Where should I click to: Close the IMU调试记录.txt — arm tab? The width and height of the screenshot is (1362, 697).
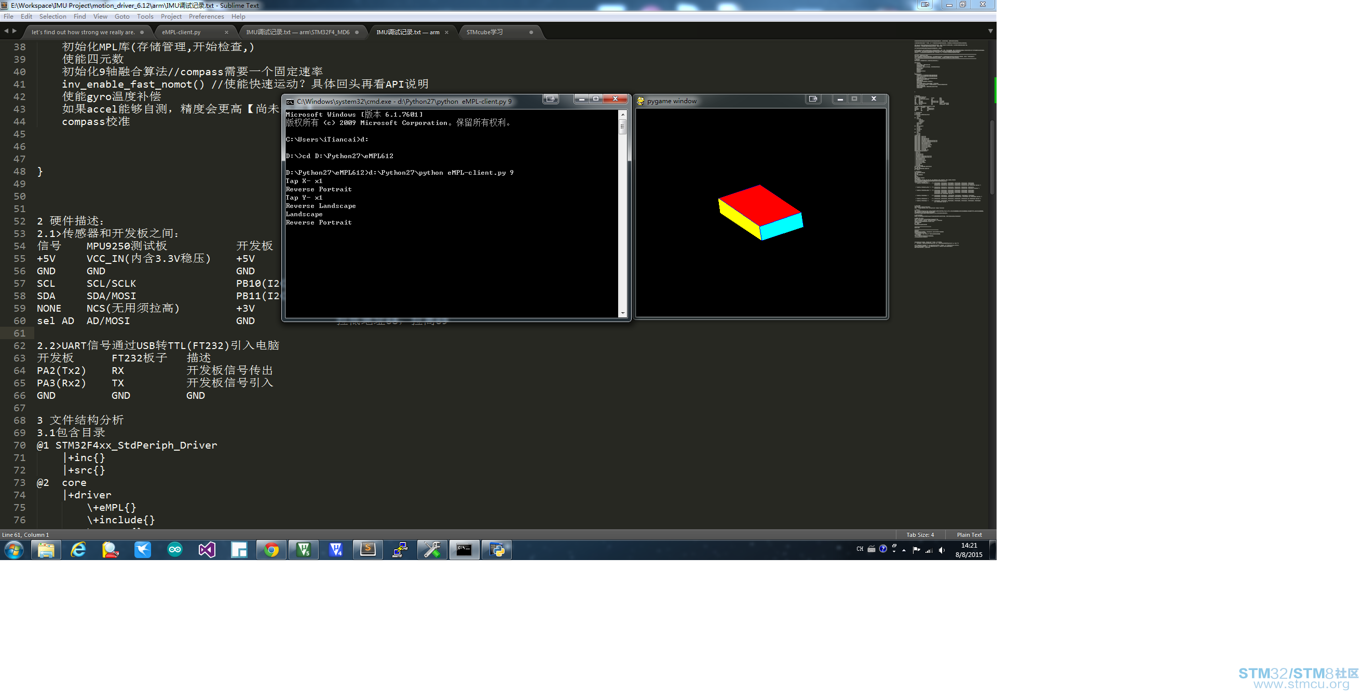(x=447, y=32)
